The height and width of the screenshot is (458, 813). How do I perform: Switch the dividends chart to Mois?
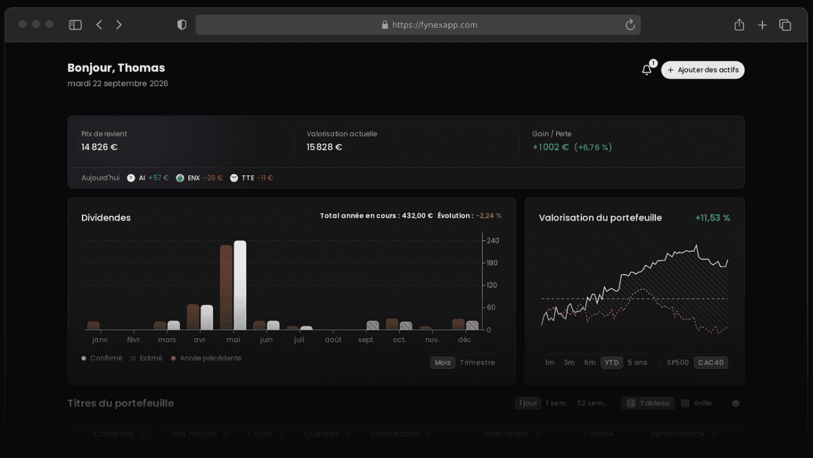coord(443,363)
